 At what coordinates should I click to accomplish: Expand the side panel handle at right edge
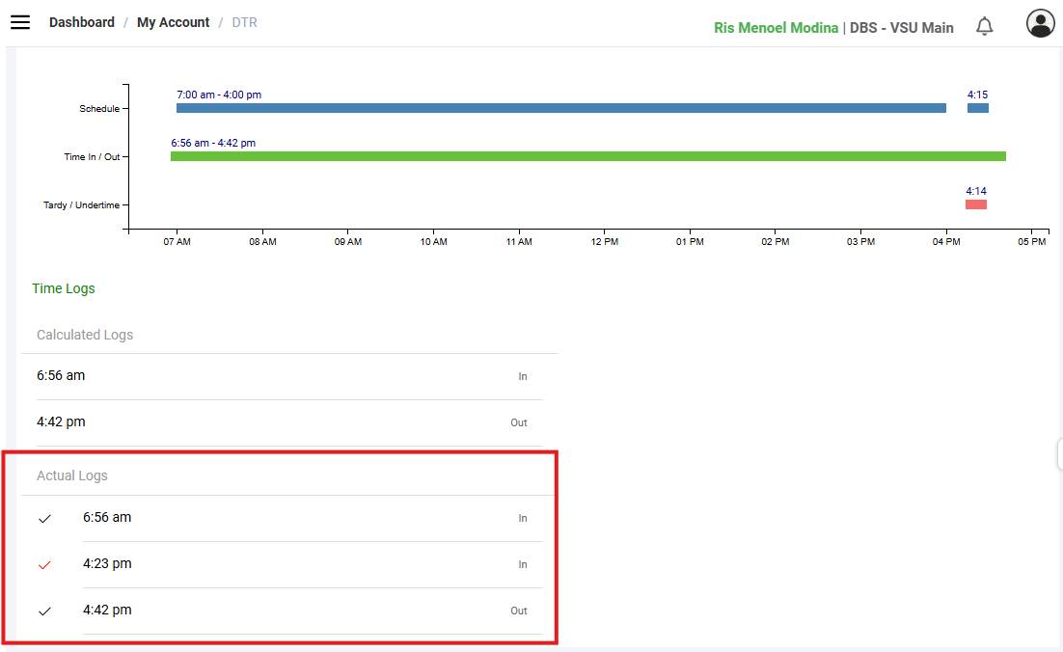(x=1059, y=453)
